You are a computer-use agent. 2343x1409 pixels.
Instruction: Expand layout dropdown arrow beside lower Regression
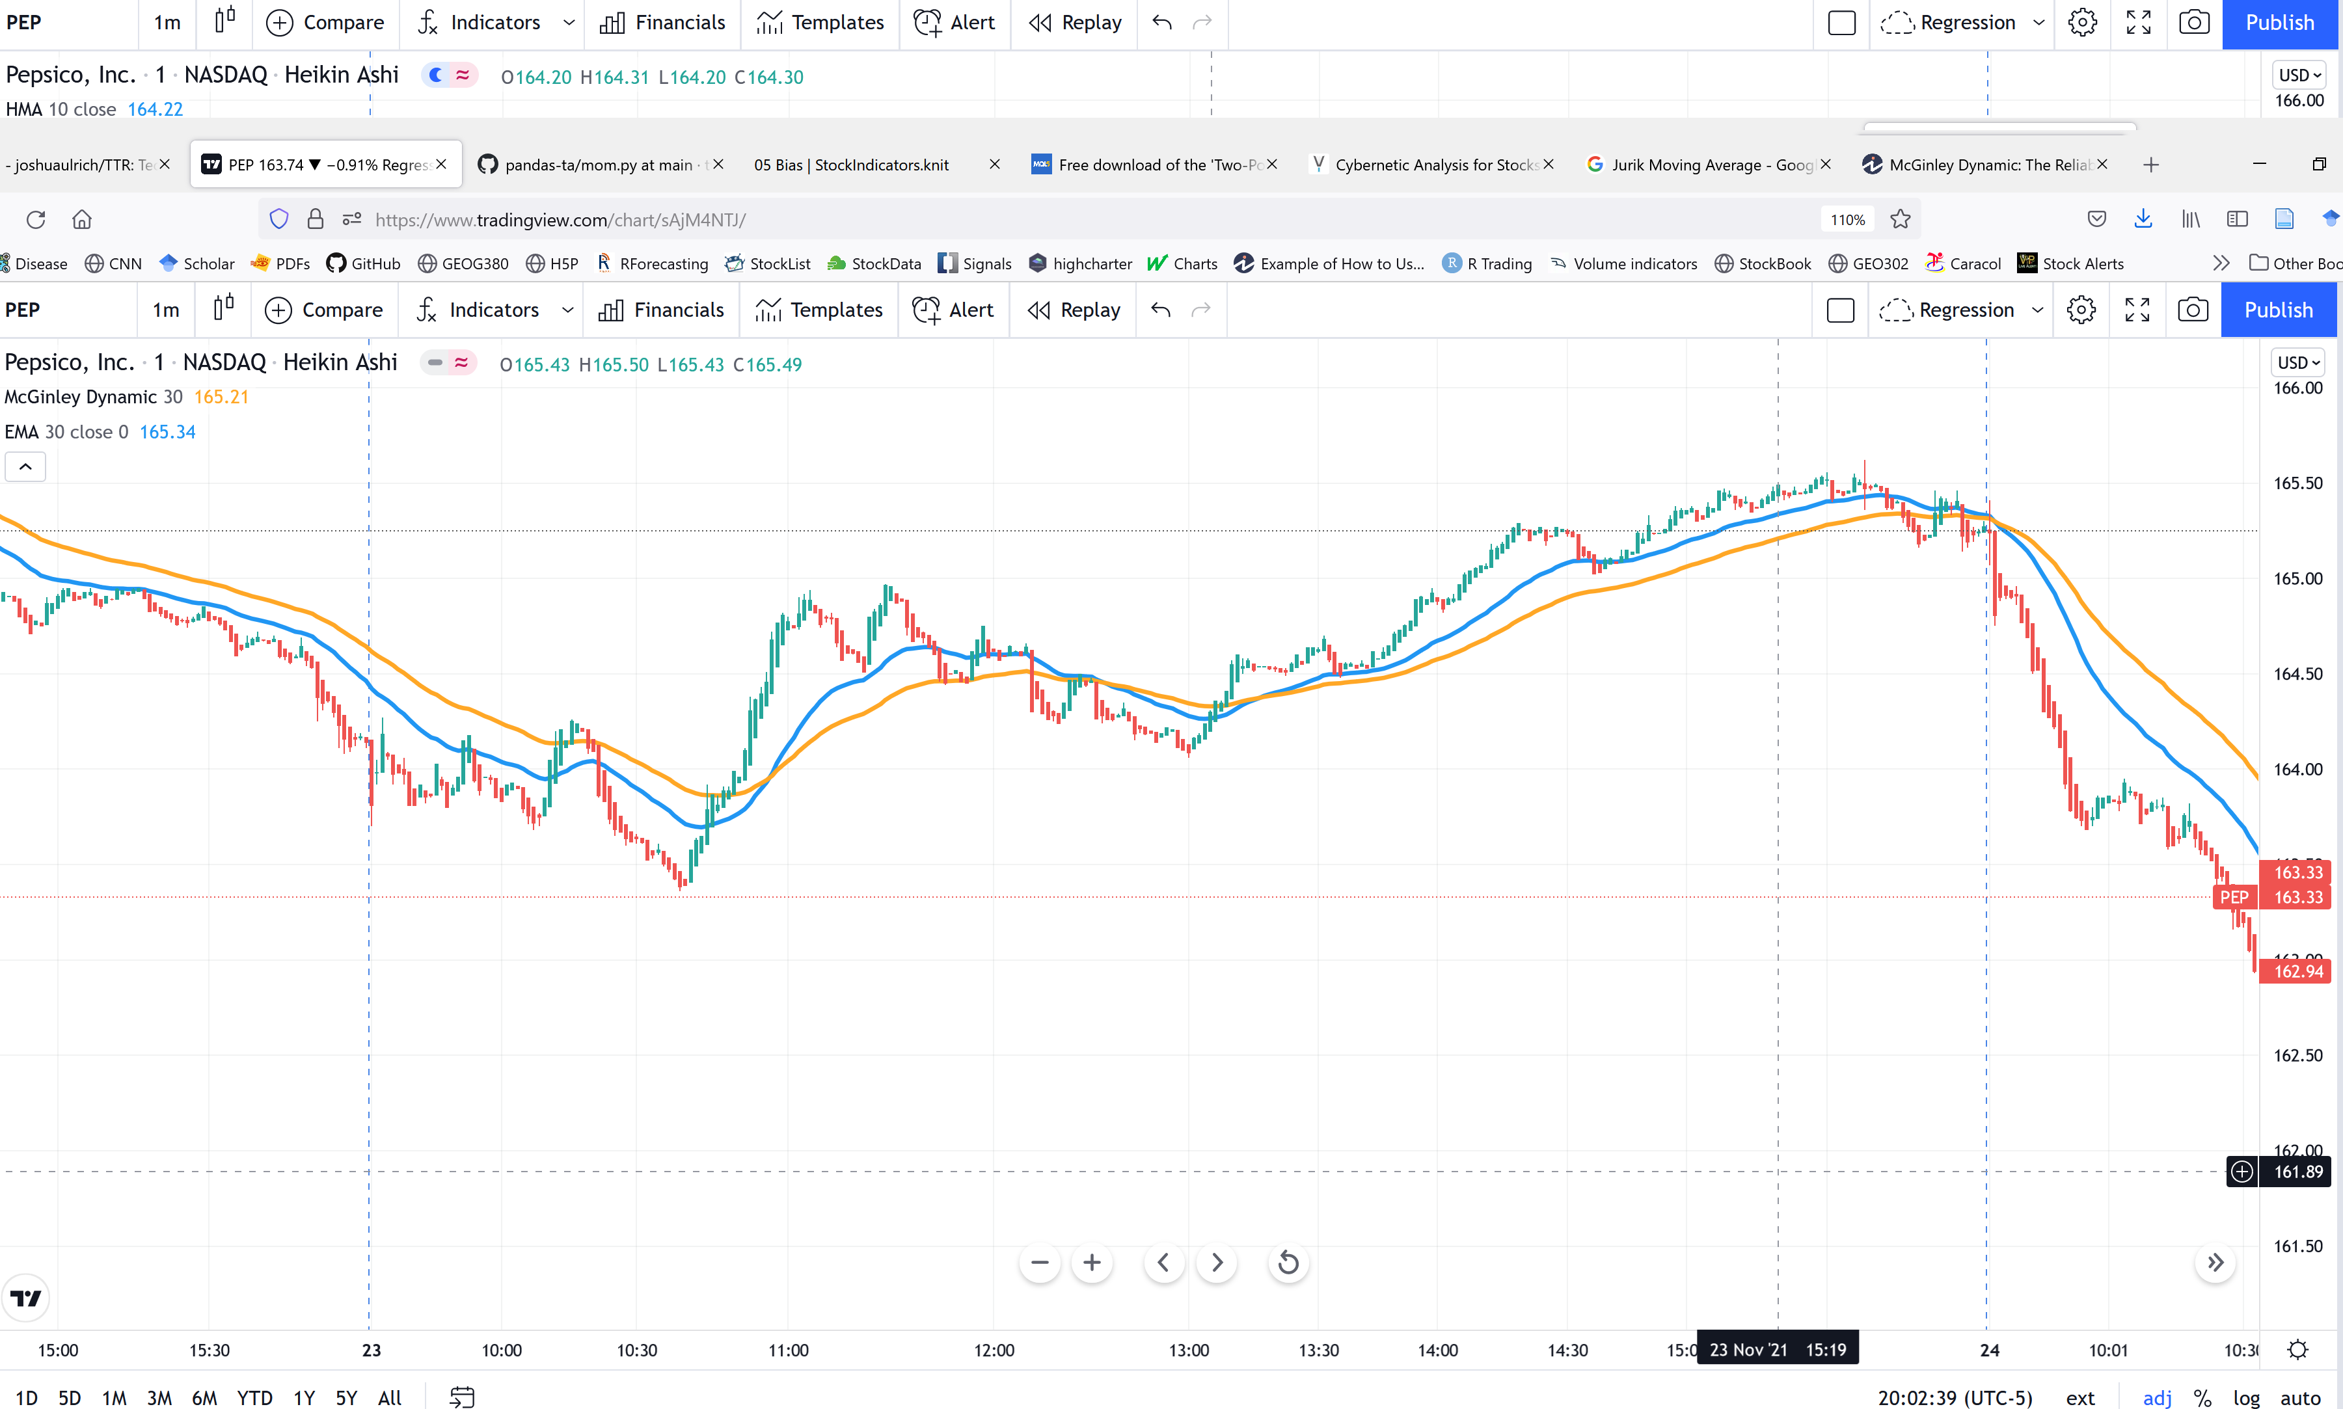tap(2037, 310)
